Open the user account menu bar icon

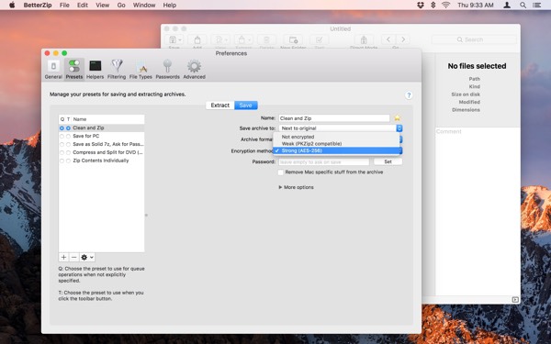pyautogui.click(x=507, y=5)
